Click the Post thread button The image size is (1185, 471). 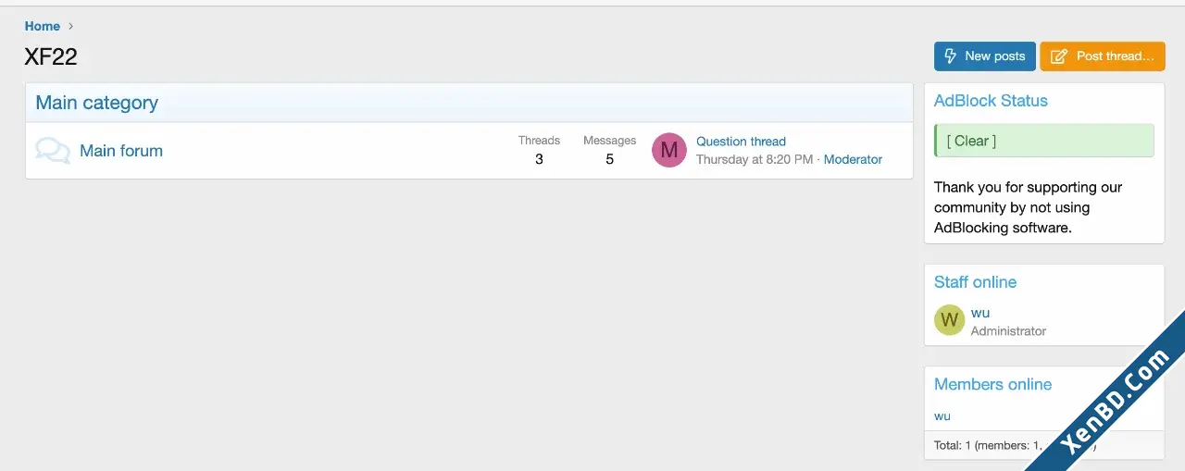(1103, 56)
